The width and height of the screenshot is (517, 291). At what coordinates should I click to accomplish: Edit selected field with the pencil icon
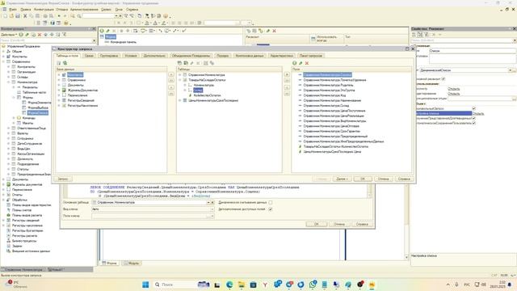301,63
